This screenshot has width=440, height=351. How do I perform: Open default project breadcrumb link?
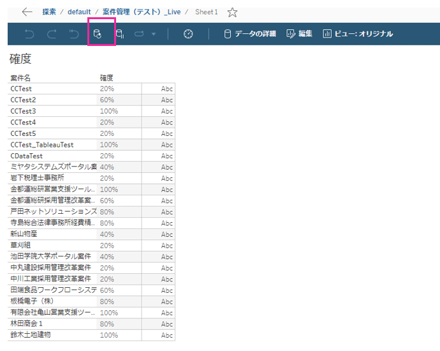click(79, 12)
